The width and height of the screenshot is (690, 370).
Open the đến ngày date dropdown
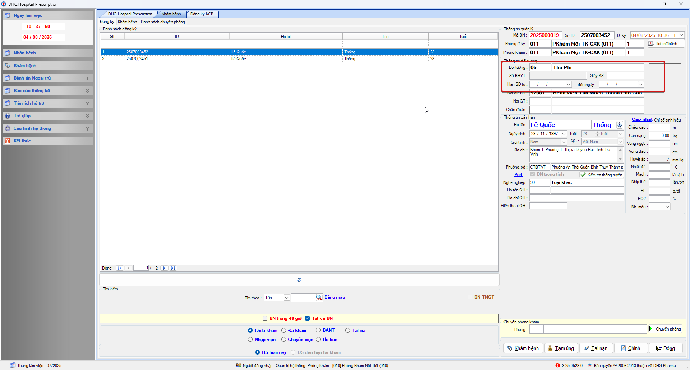click(x=640, y=84)
